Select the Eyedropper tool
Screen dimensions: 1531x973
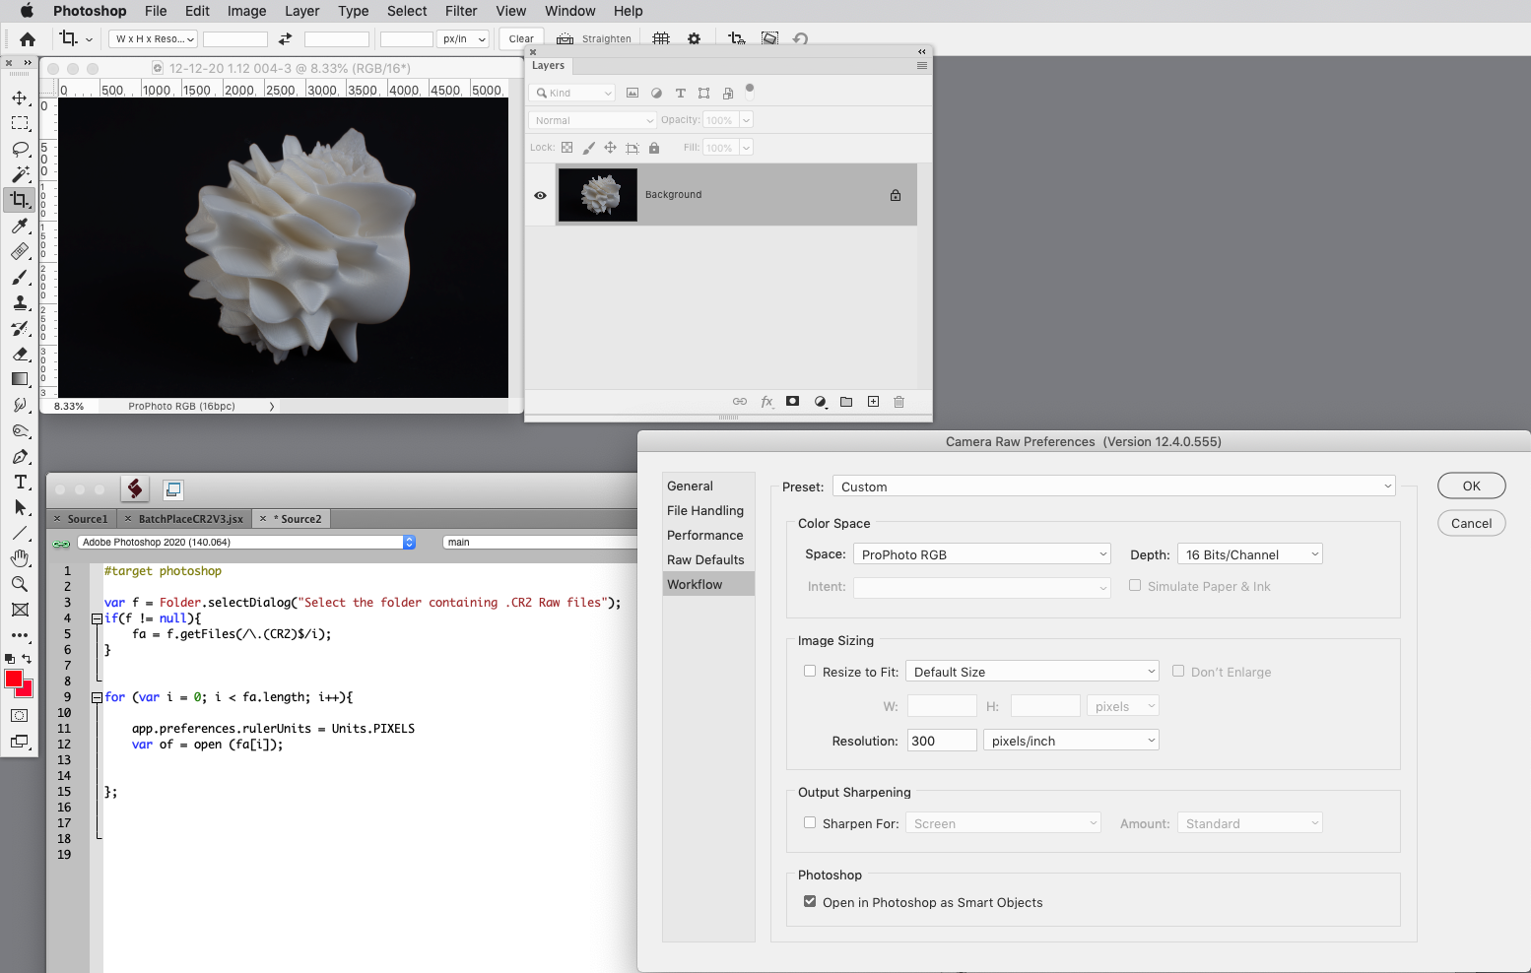[20, 226]
